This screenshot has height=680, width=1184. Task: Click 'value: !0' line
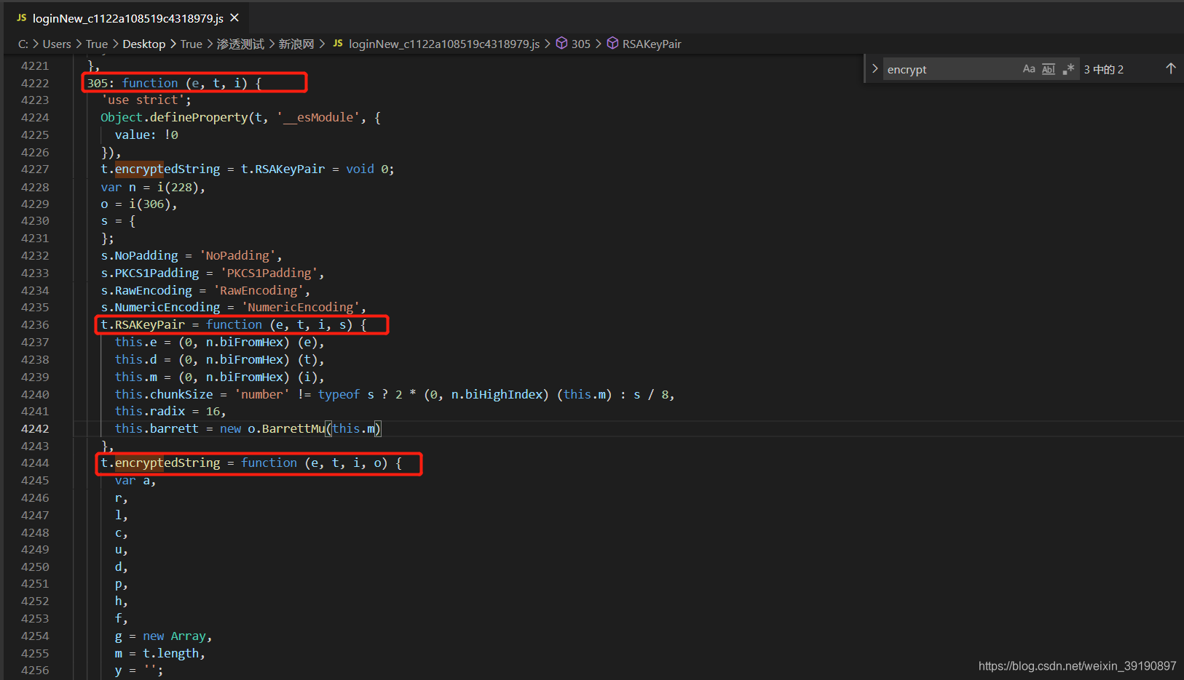point(146,135)
